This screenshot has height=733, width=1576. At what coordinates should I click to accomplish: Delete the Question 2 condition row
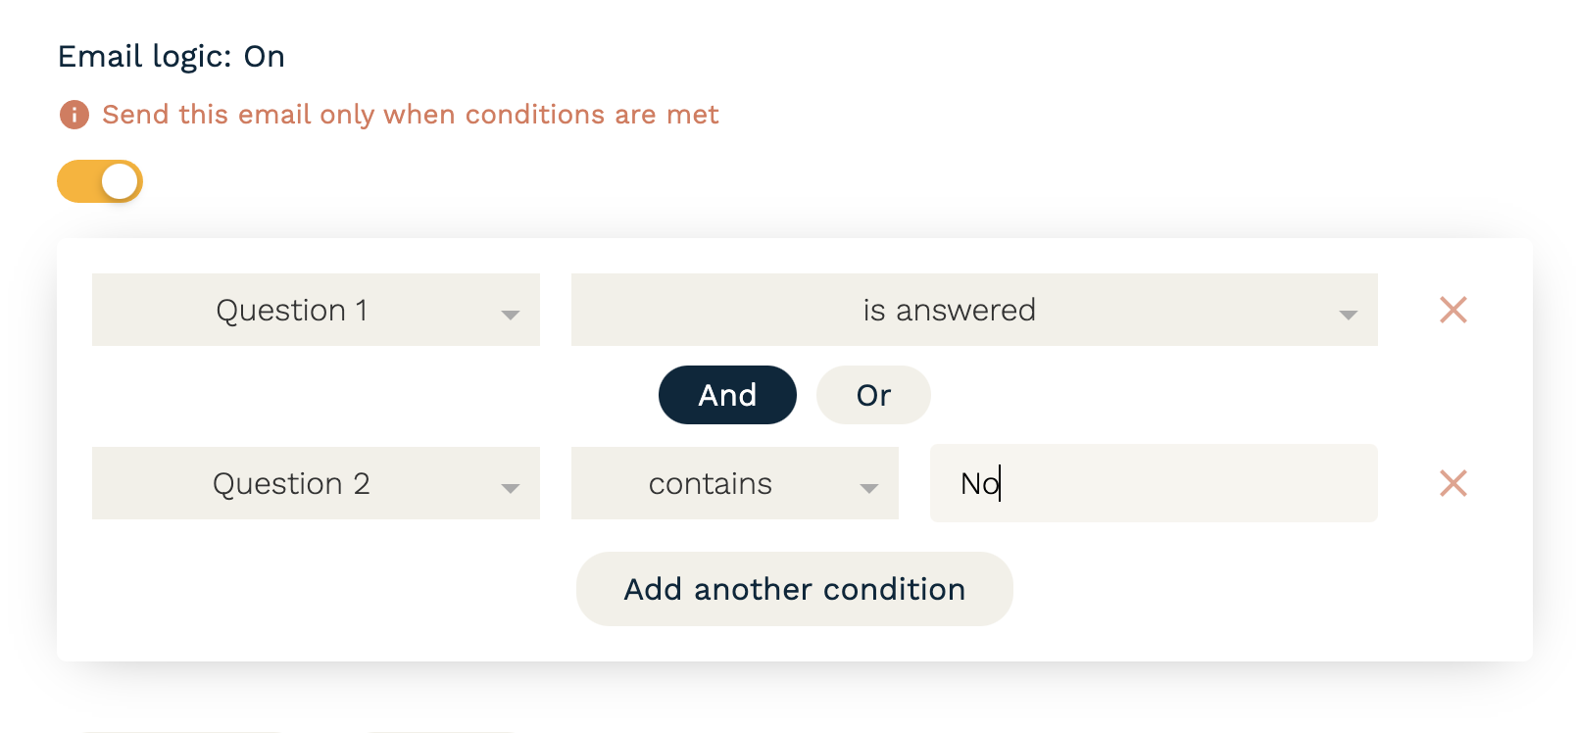tap(1453, 483)
